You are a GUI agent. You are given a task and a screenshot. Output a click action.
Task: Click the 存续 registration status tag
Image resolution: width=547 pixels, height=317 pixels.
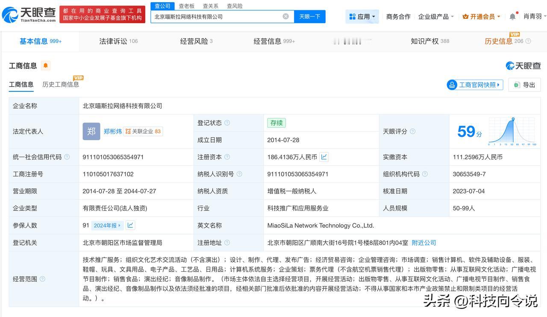276,123
